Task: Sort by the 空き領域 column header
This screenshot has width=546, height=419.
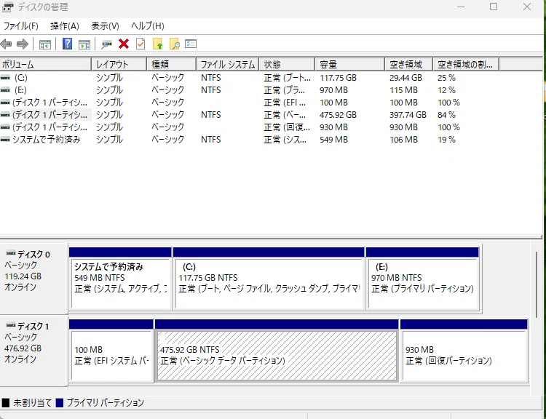Action: pos(409,65)
